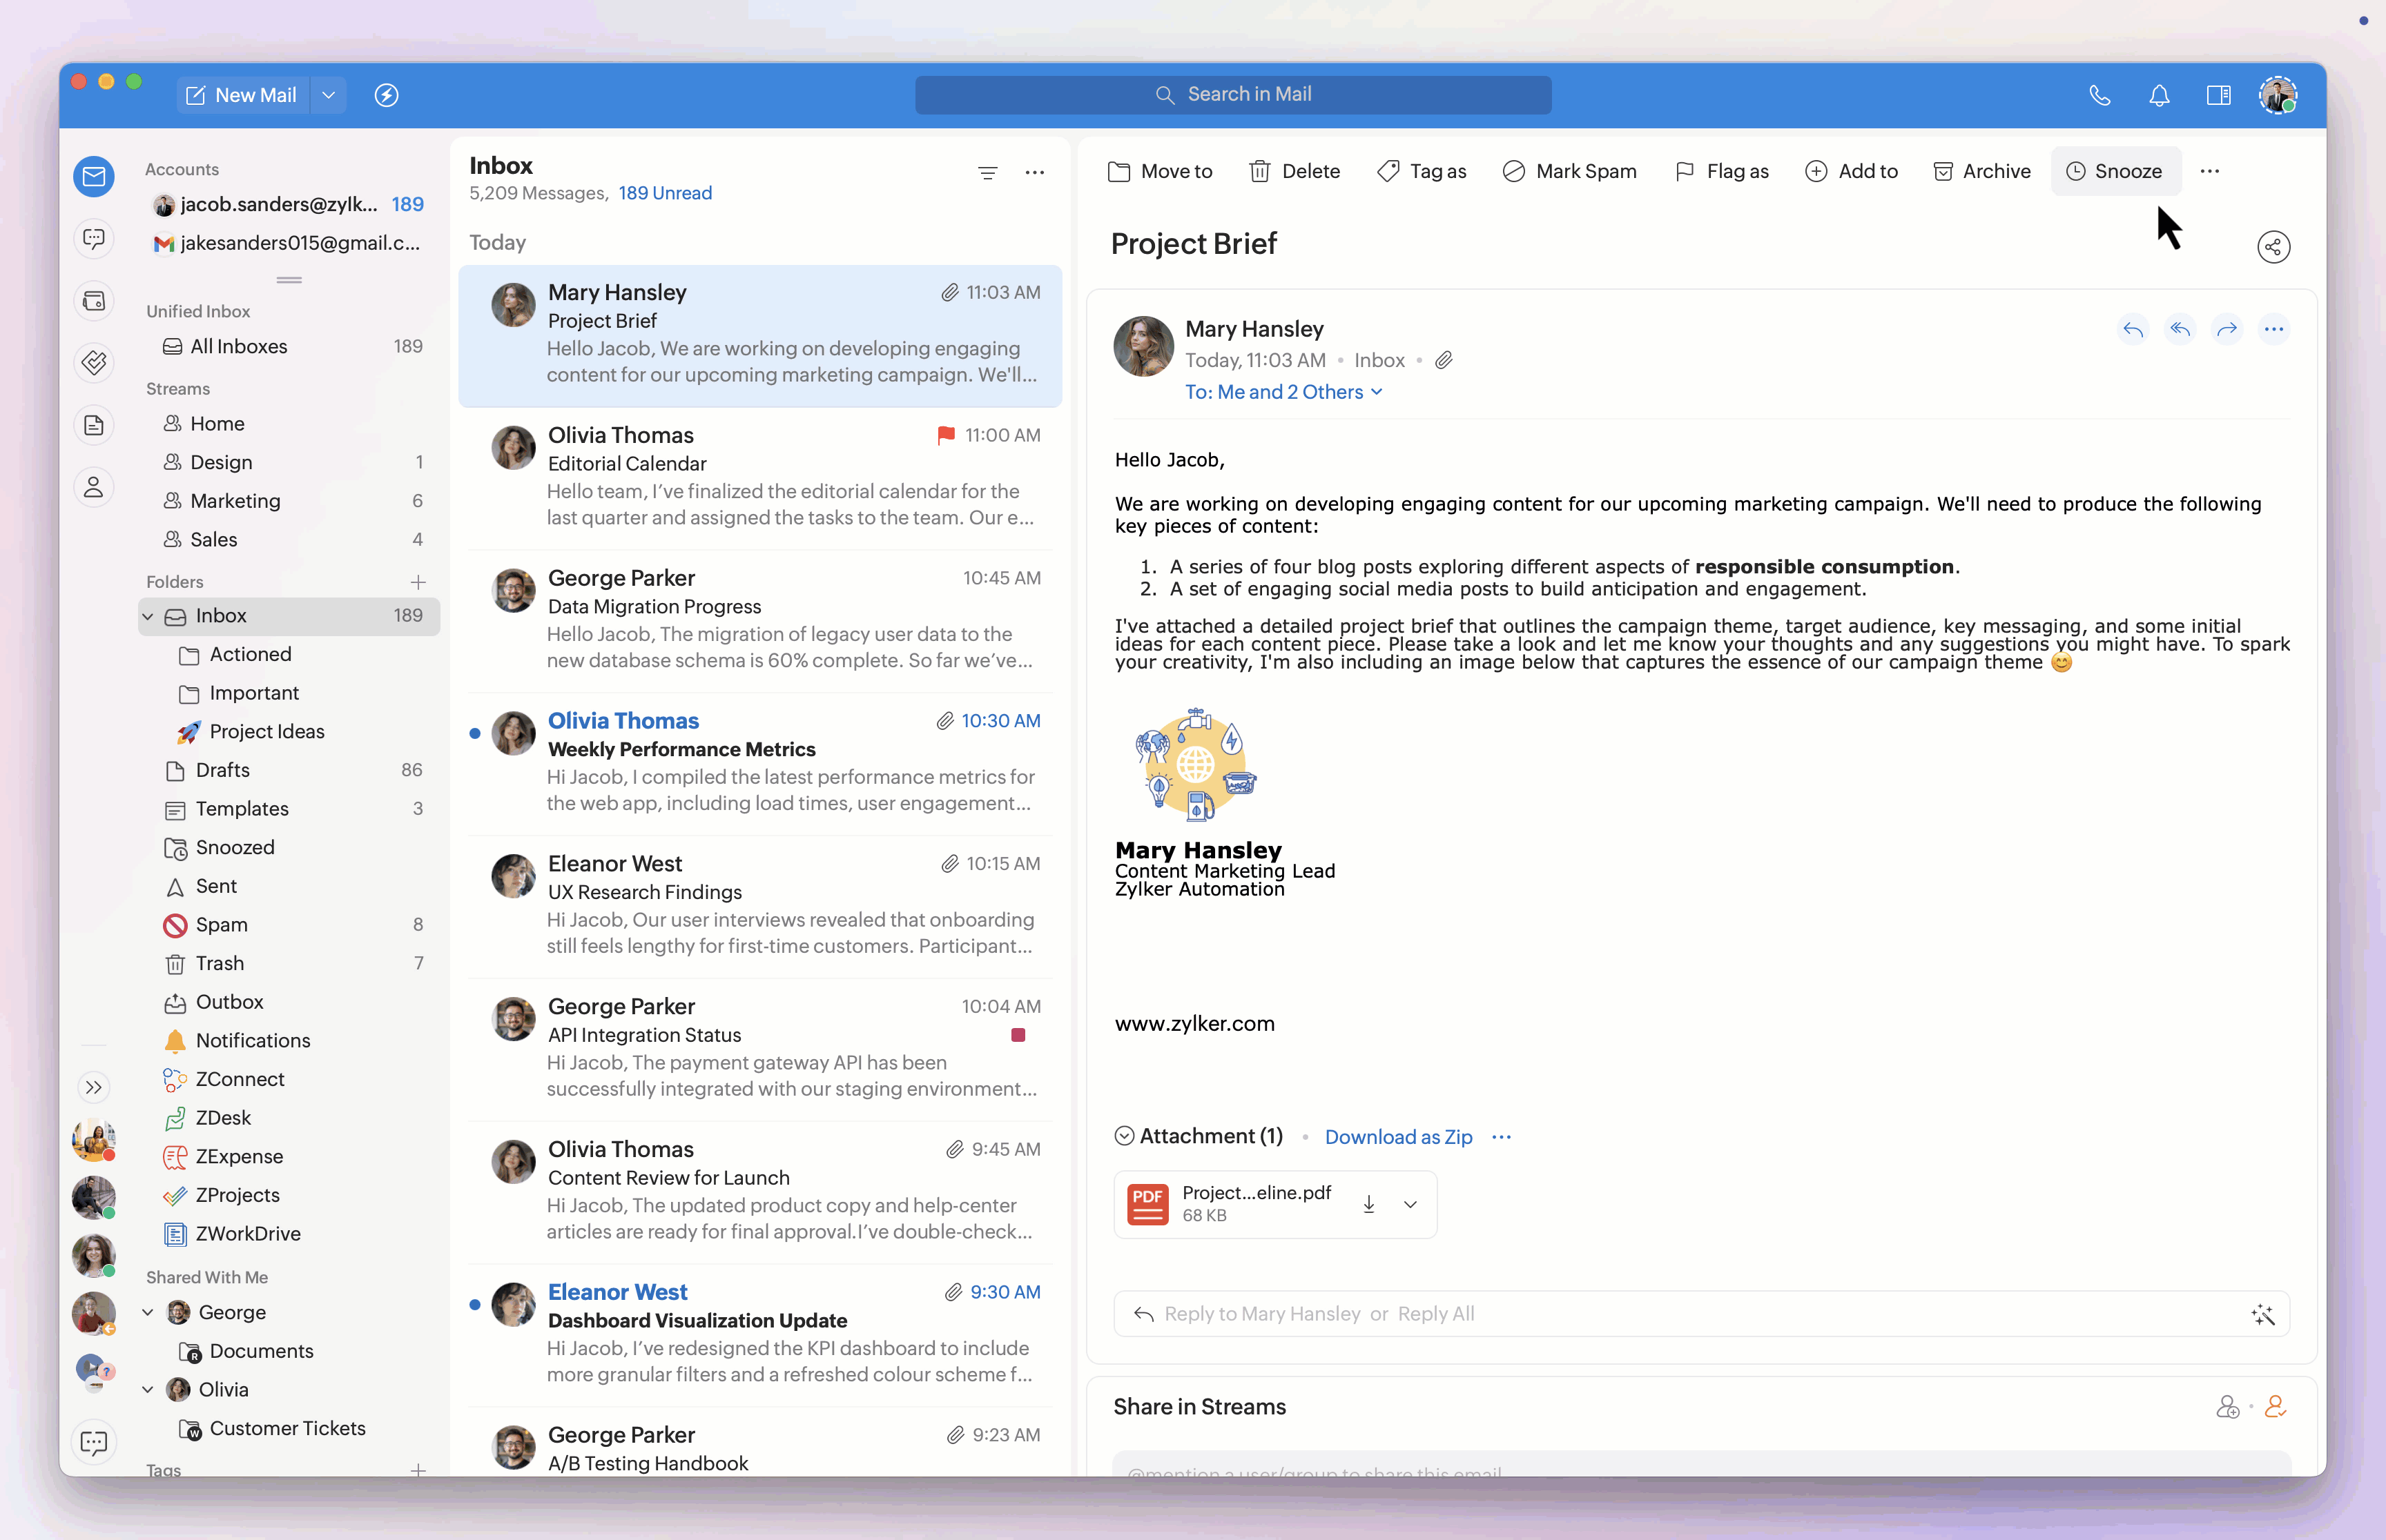
Task: Open the Marketing stream
Action: [x=235, y=501]
